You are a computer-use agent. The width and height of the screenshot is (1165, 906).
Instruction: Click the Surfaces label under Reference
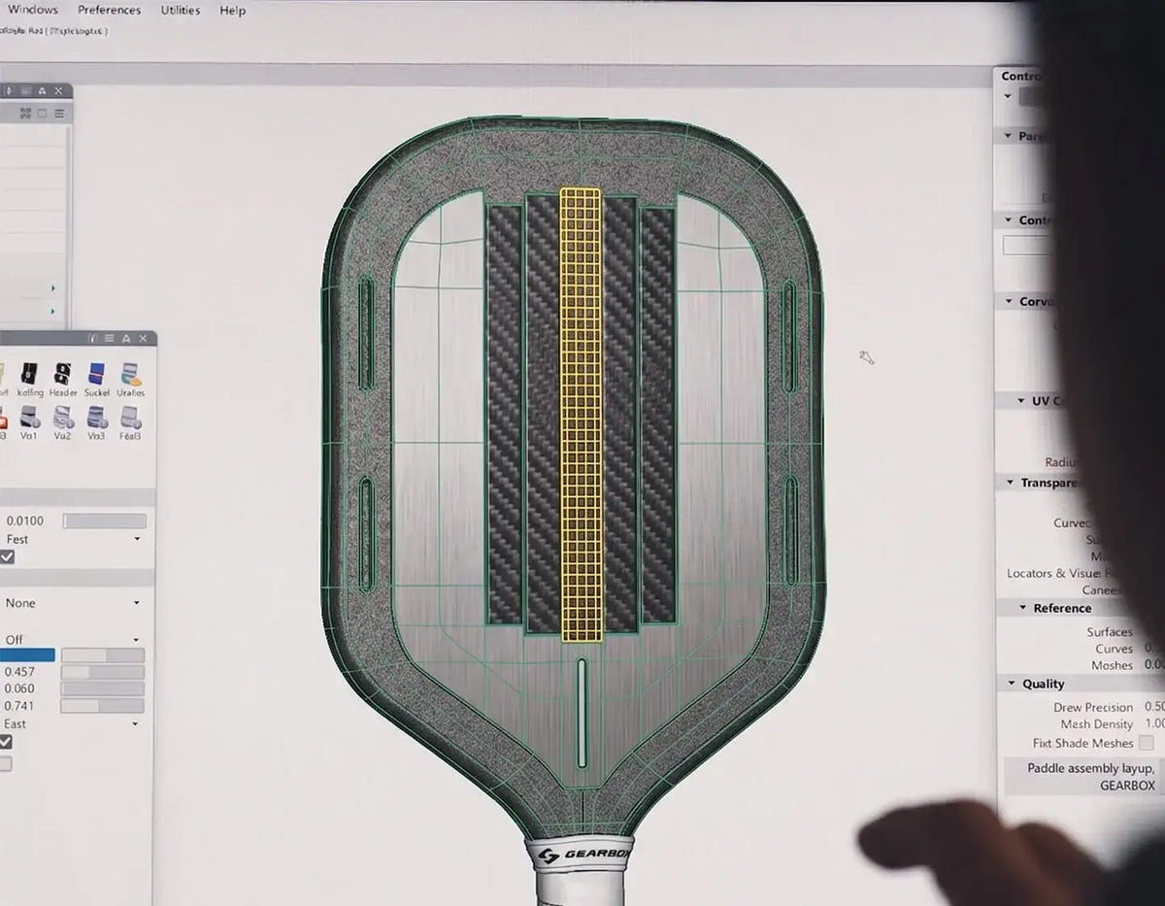(1110, 632)
